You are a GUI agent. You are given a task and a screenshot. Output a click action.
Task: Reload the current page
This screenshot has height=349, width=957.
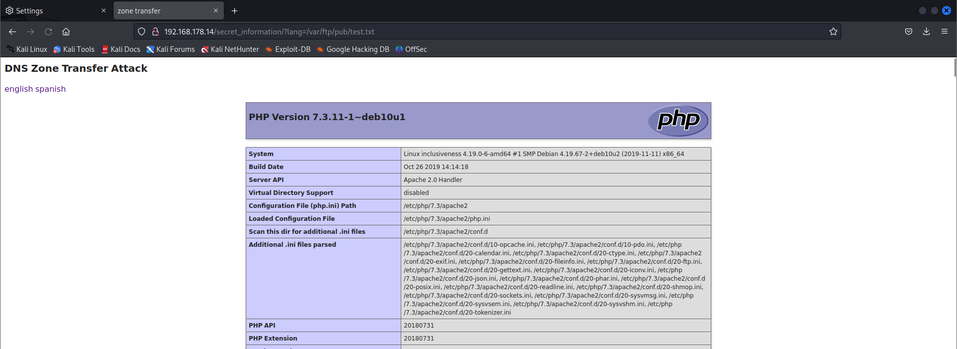pyautogui.click(x=48, y=31)
